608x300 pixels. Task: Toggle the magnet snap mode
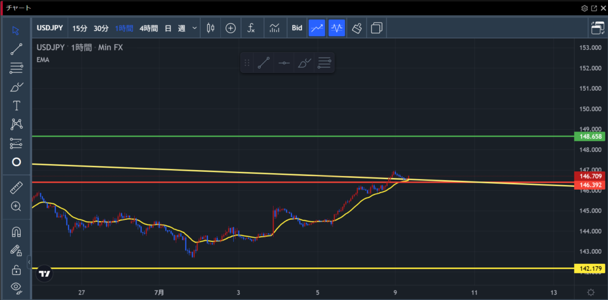[x=16, y=232]
